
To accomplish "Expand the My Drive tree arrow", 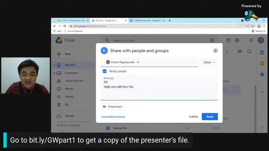I will [54, 65].
